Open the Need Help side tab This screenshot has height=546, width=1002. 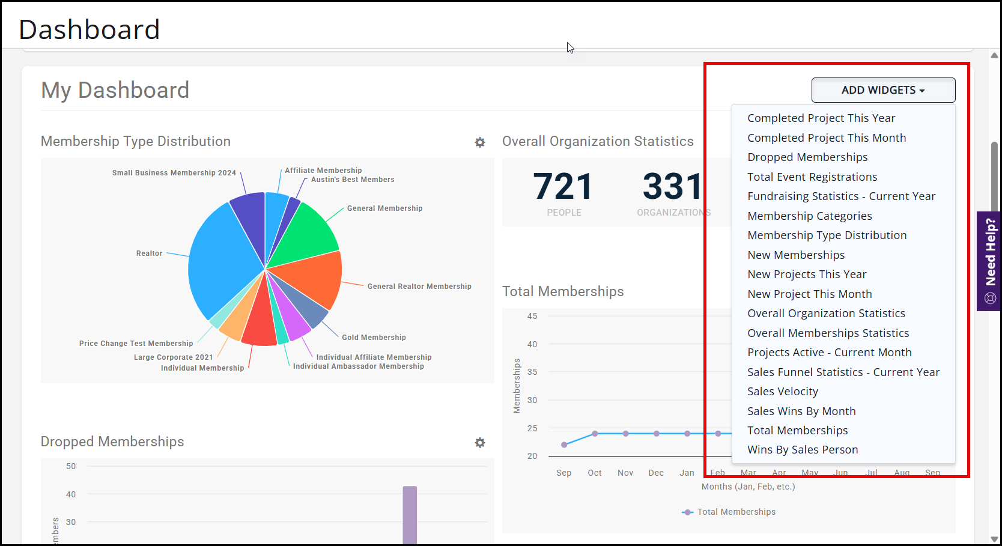point(990,252)
